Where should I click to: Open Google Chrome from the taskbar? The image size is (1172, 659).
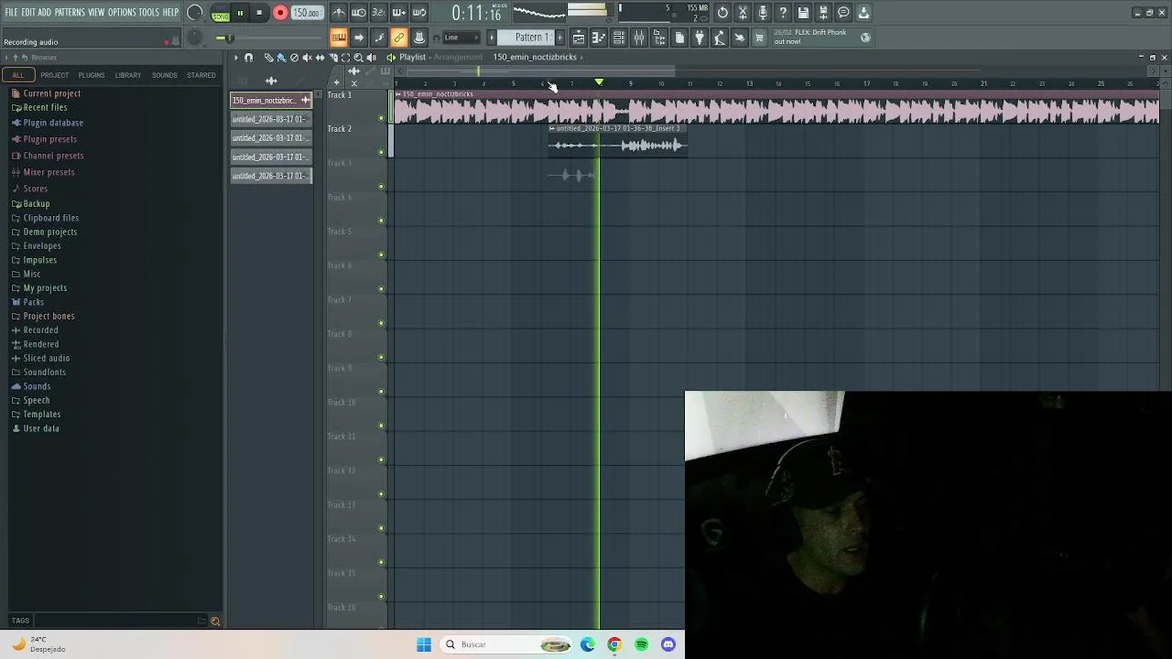tap(614, 644)
